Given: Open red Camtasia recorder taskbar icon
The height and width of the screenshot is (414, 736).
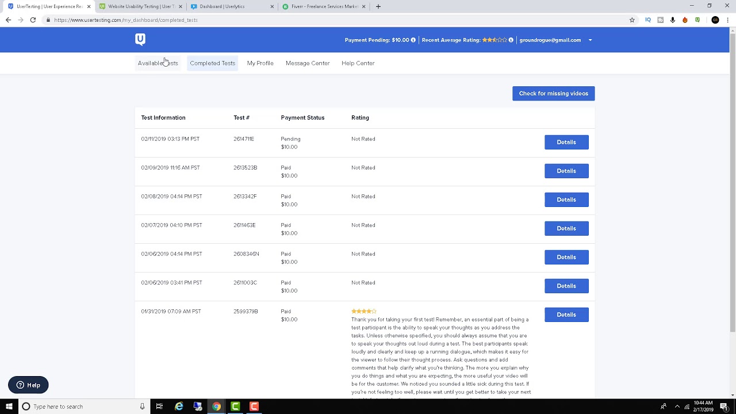Looking at the screenshot, I should click(254, 407).
